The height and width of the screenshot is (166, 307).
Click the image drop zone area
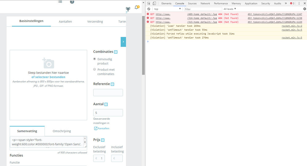tap(49, 85)
